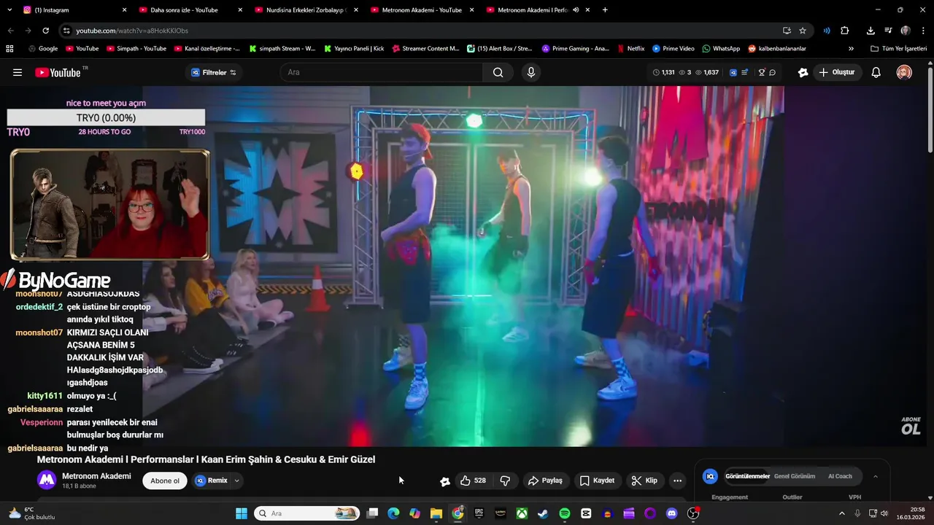The height and width of the screenshot is (525, 934).
Task: Select the Görüntülenmeler tab in vidIQ
Action: tap(747, 476)
